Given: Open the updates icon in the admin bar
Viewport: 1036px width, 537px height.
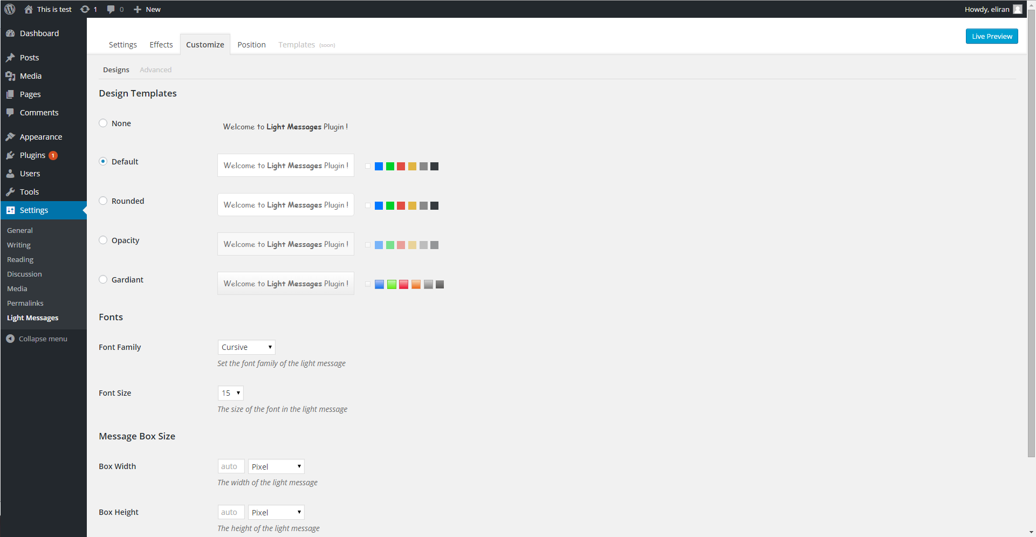Looking at the screenshot, I should (x=85, y=9).
